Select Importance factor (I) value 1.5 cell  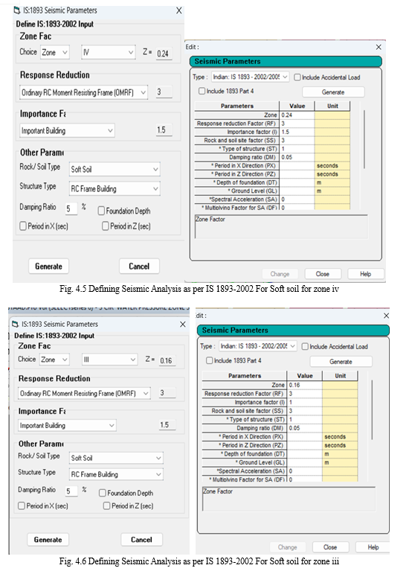pyautogui.click(x=297, y=132)
